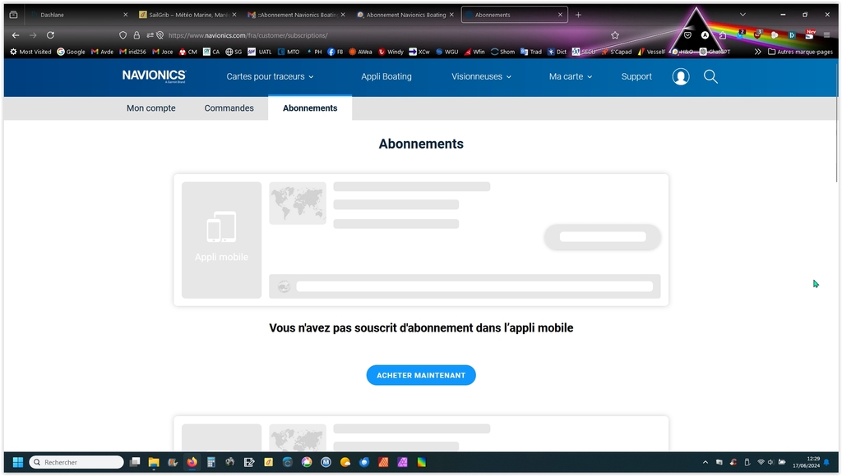The image size is (842, 476).
Task: Open the clock and date in taskbar
Action: click(806, 462)
